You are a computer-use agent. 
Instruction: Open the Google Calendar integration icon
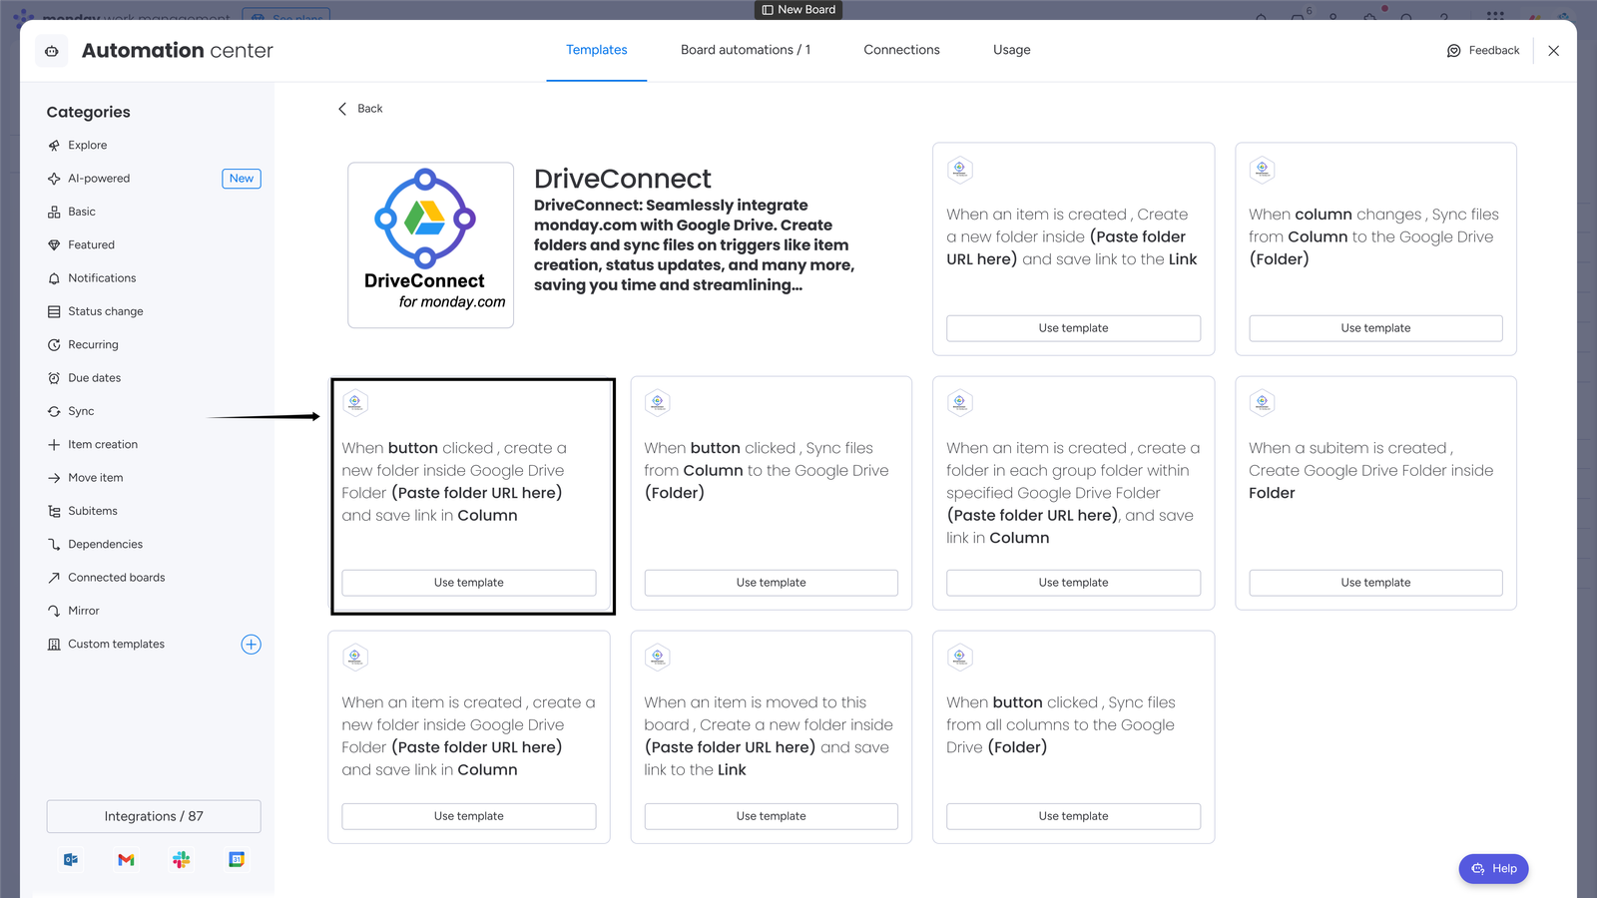click(237, 859)
